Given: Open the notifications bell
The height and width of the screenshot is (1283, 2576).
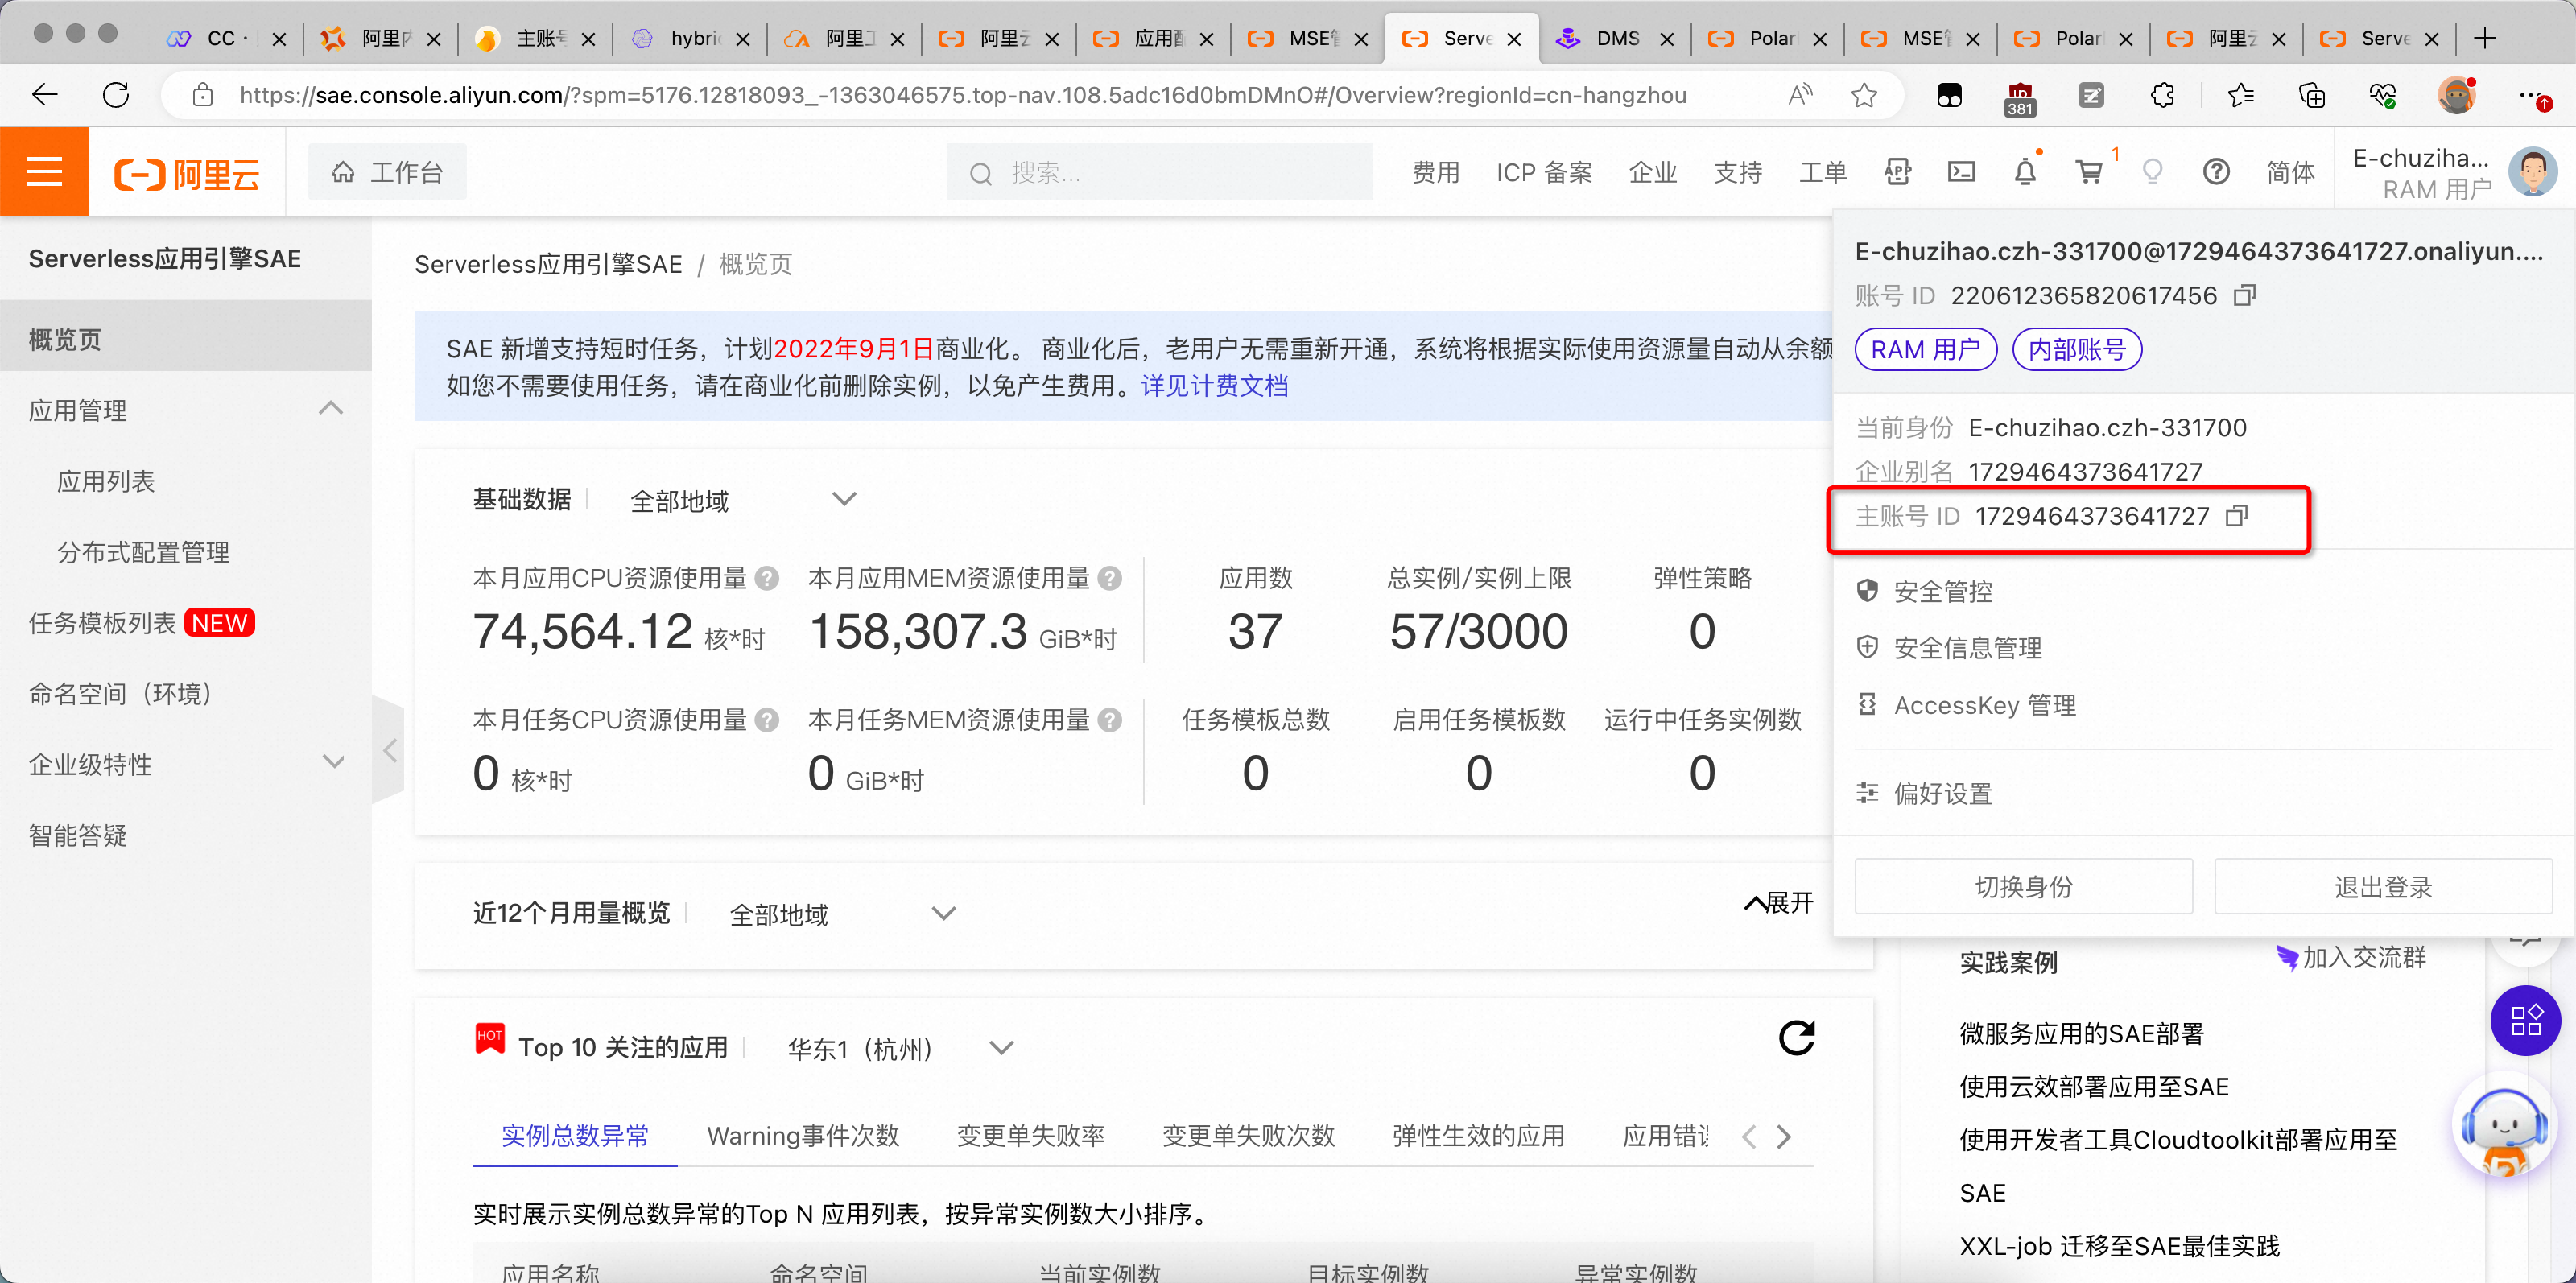Looking at the screenshot, I should [2025, 172].
